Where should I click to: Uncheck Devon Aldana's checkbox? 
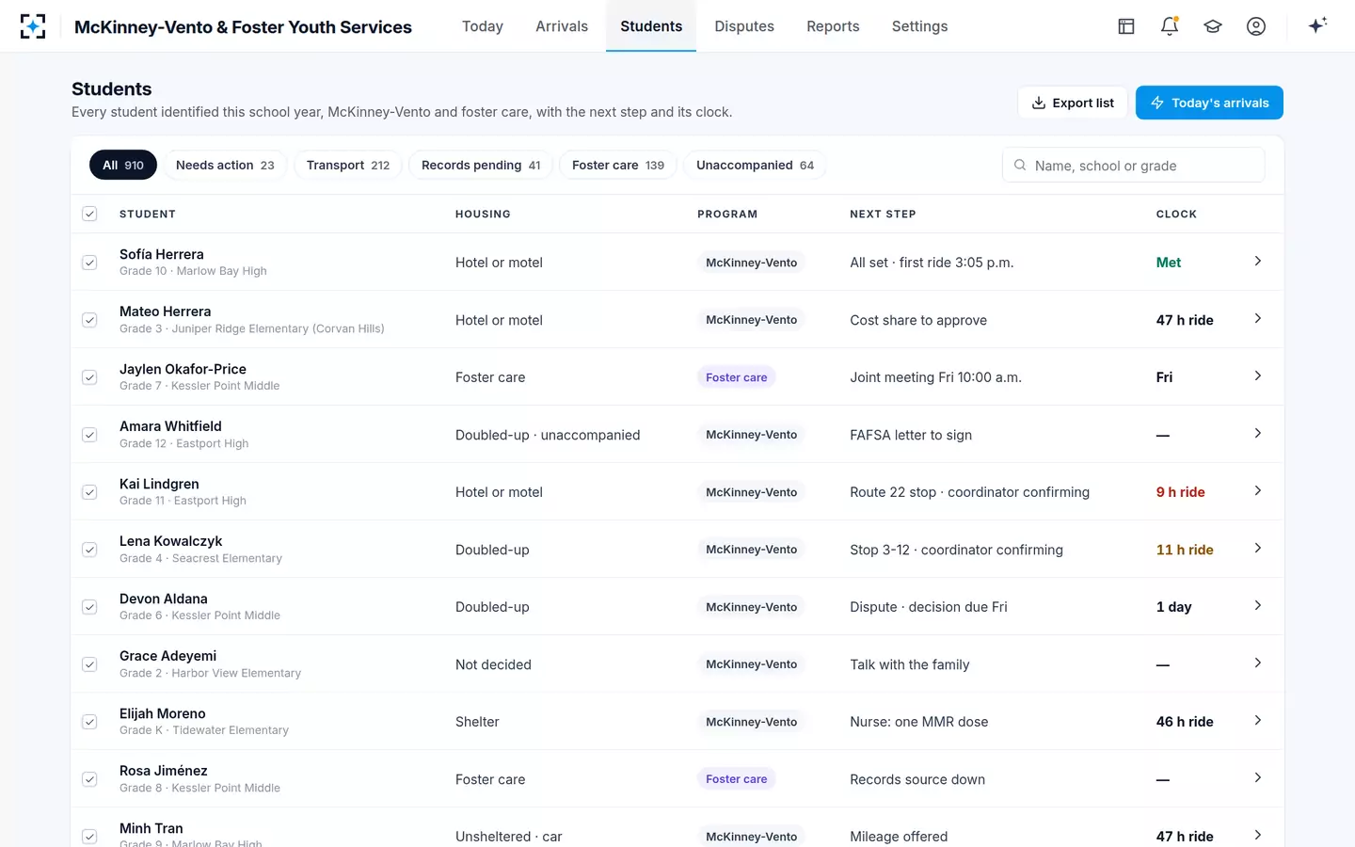coord(89,607)
